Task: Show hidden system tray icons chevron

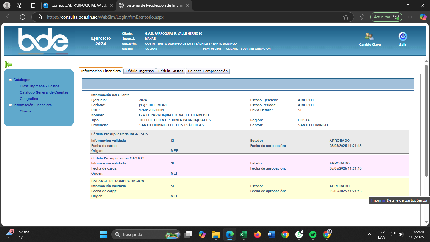Action: point(369,234)
